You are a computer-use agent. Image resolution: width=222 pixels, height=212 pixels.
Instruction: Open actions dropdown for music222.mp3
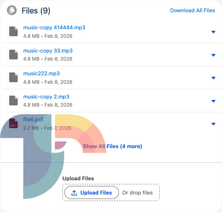(x=213, y=78)
